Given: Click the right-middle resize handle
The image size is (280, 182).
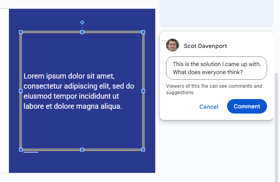Looking at the screenshot, I should point(143,91).
